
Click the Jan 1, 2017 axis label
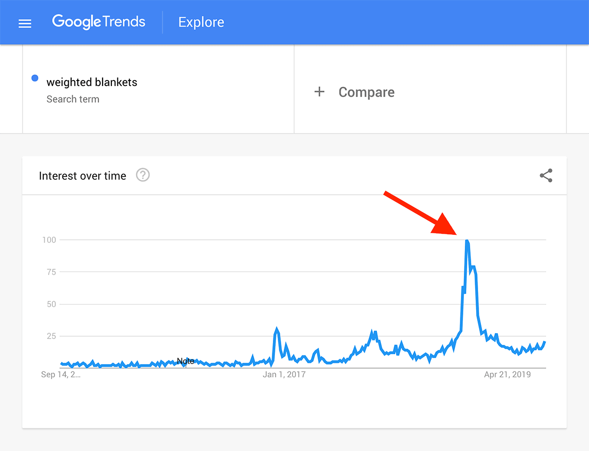(x=284, y=375)
